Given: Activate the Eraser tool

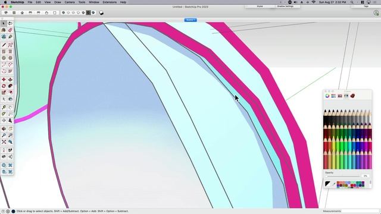Looking at the screenshot, I should pos(10,30).
